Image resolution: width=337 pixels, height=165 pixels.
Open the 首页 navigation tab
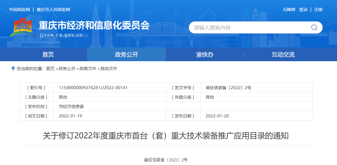[48, 54]
